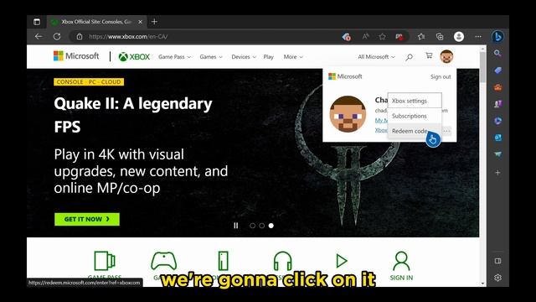
Task: Expand the Games dropdown menu
Action: tap(211, 57)
